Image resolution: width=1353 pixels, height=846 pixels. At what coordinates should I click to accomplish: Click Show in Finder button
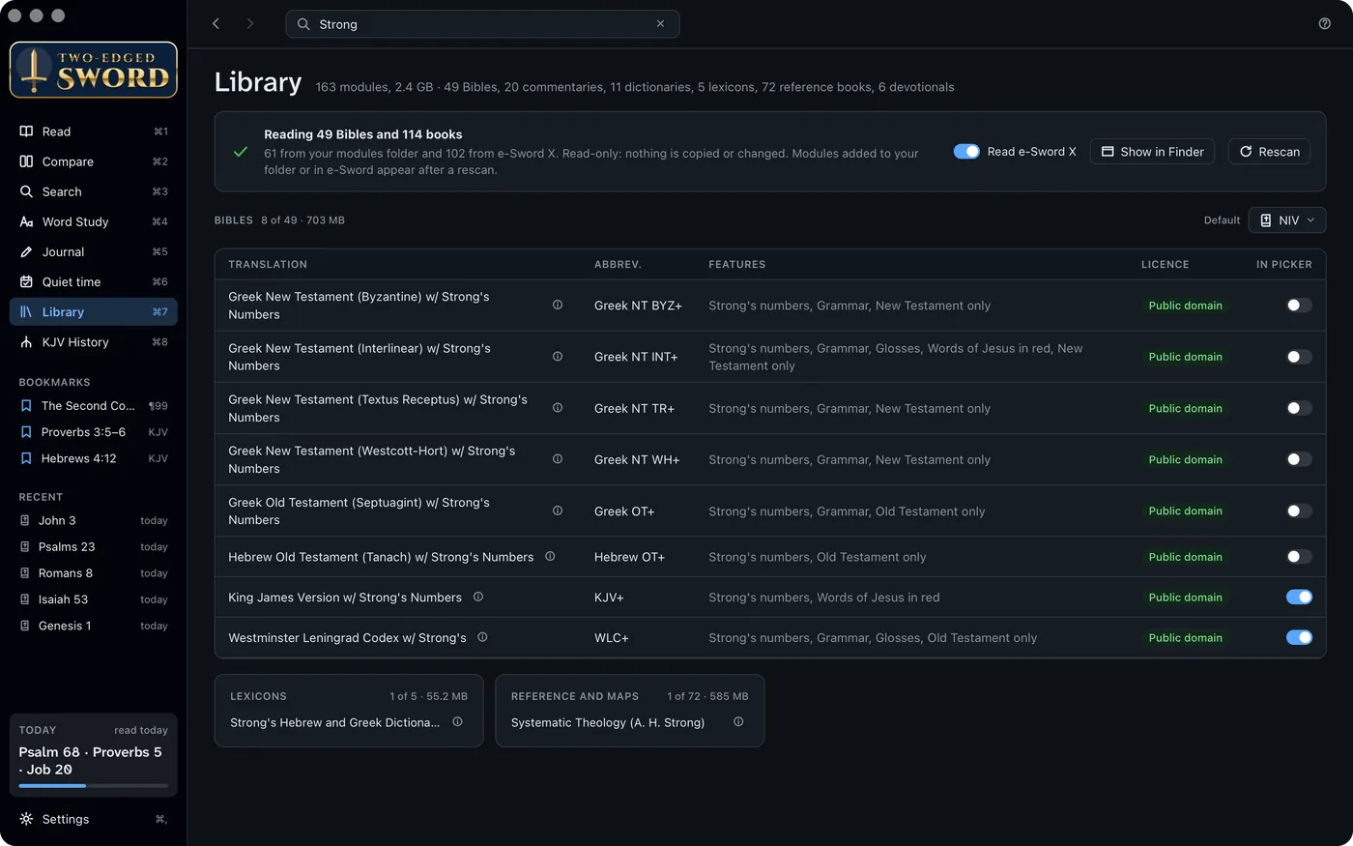1153,152
